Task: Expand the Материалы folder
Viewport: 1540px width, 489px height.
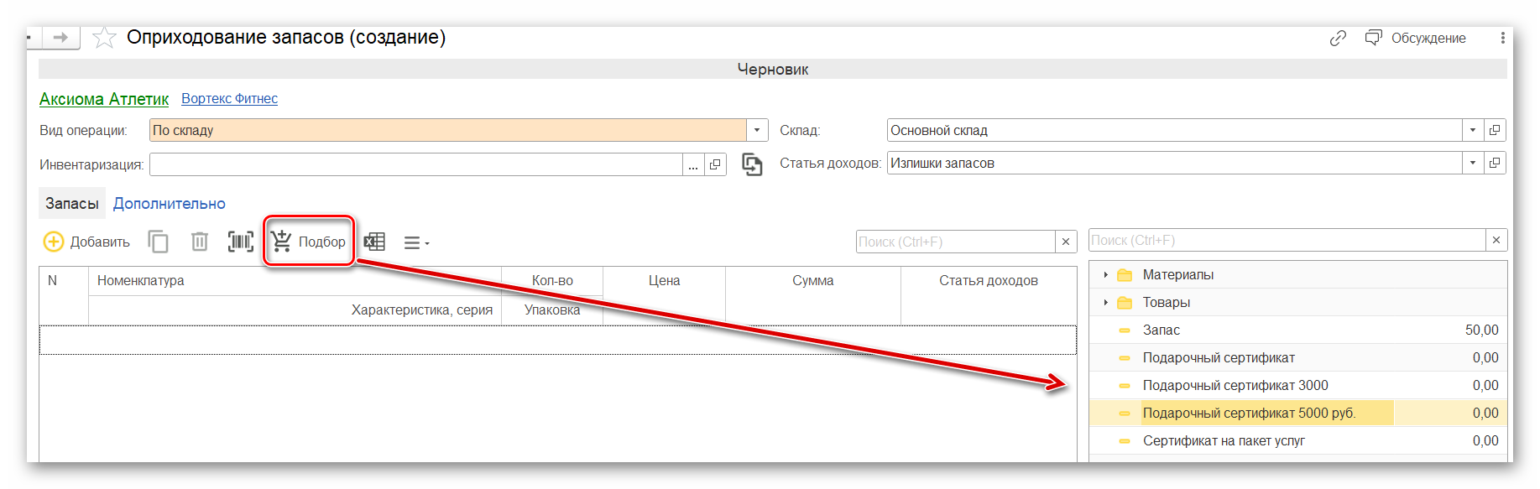Action: pos(1105,274)
